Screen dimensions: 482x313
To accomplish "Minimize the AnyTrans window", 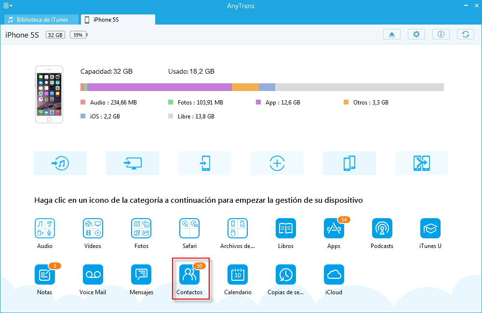I will coord(466,5).
